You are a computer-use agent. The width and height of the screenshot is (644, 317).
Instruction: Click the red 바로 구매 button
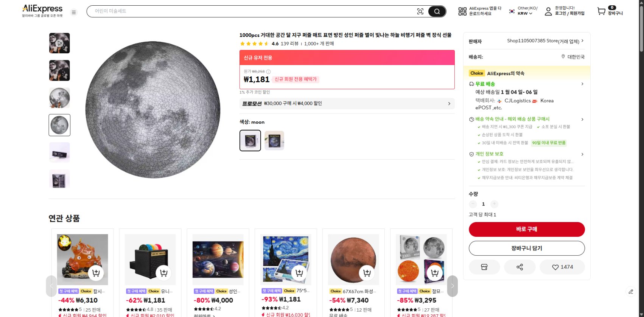click(527, 229)
